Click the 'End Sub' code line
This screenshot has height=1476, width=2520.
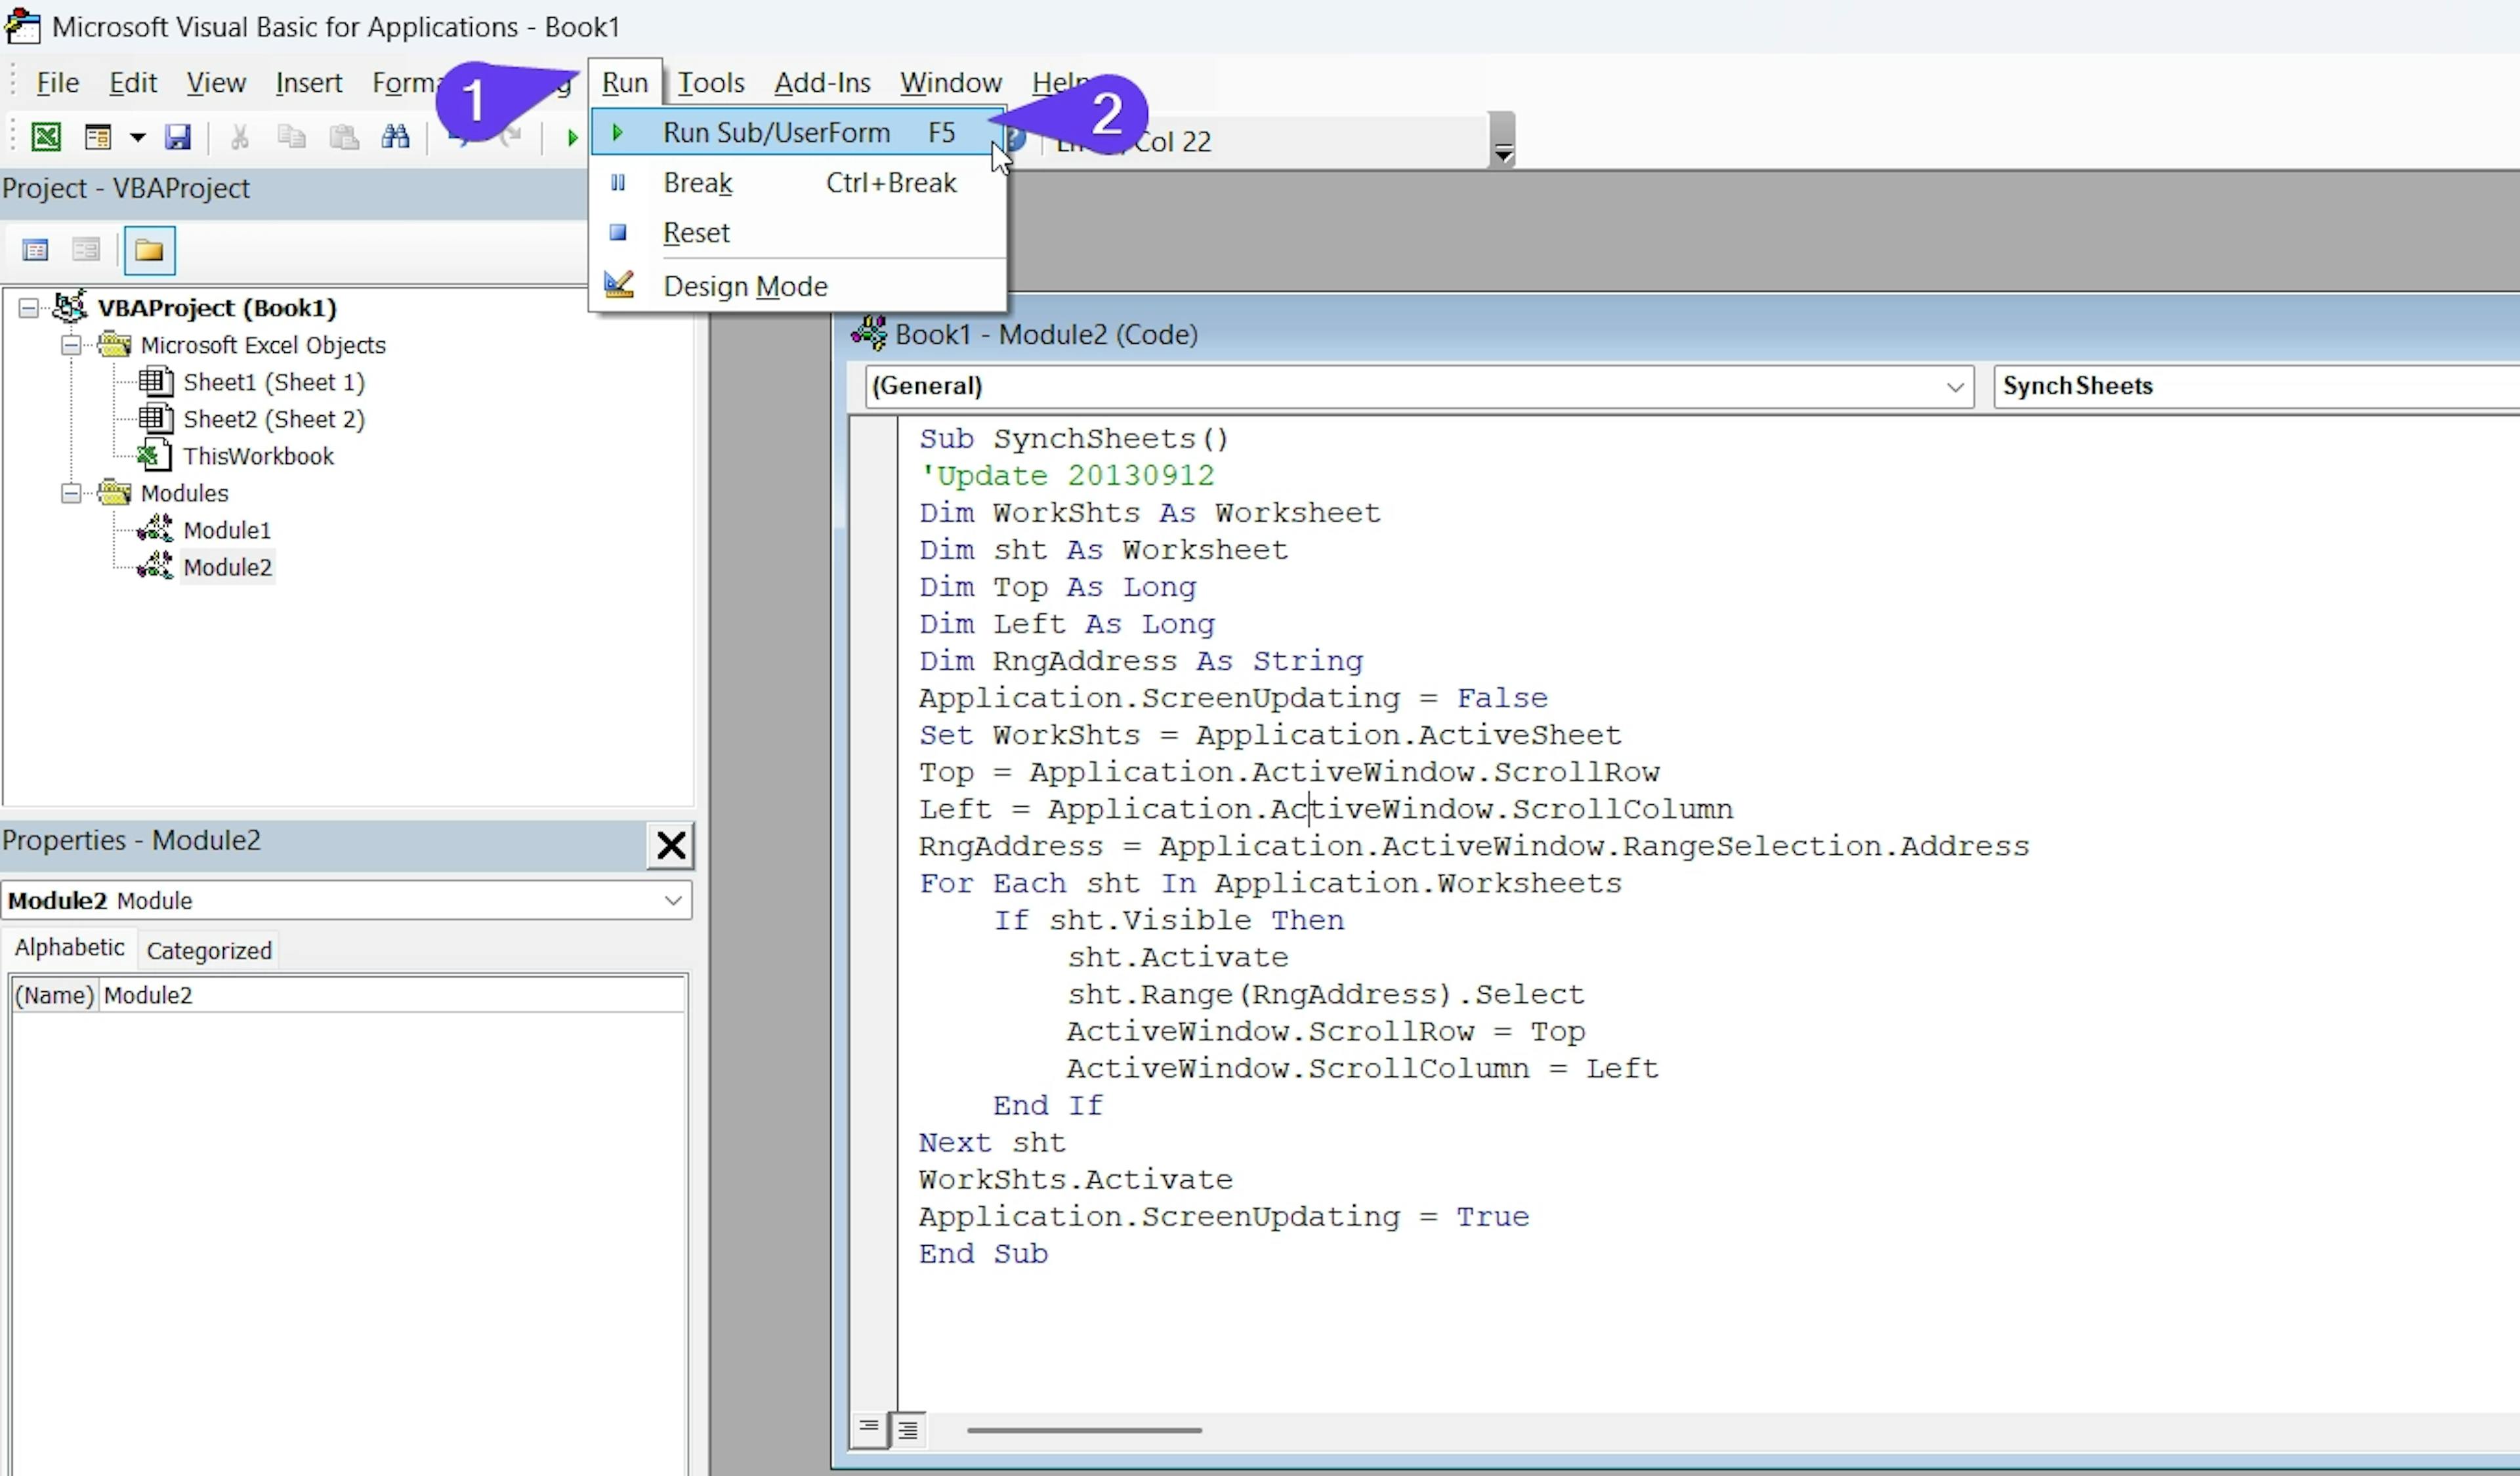tap(983, 1253)
